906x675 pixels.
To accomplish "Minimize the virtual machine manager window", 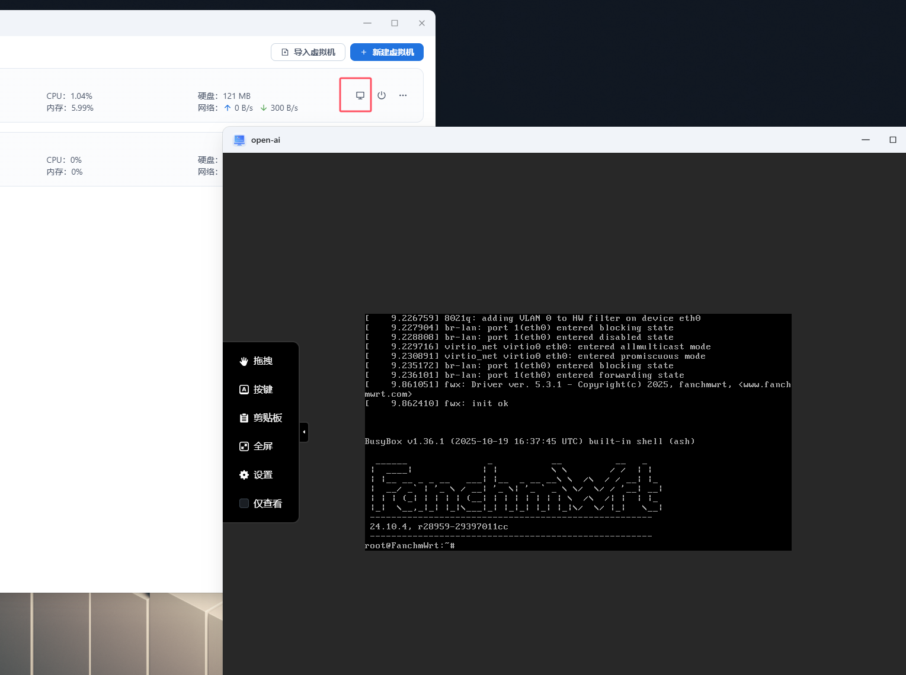I will pos(367,23).
